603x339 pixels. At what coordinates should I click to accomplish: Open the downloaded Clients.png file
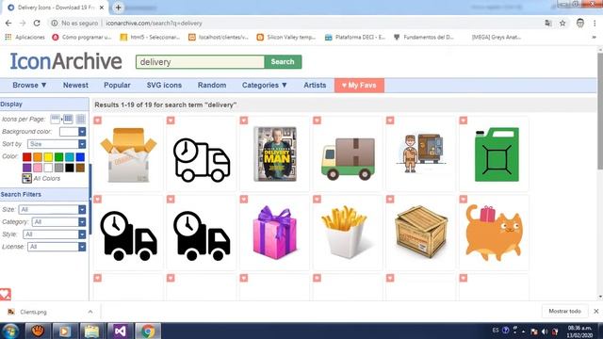pos(33,312)
